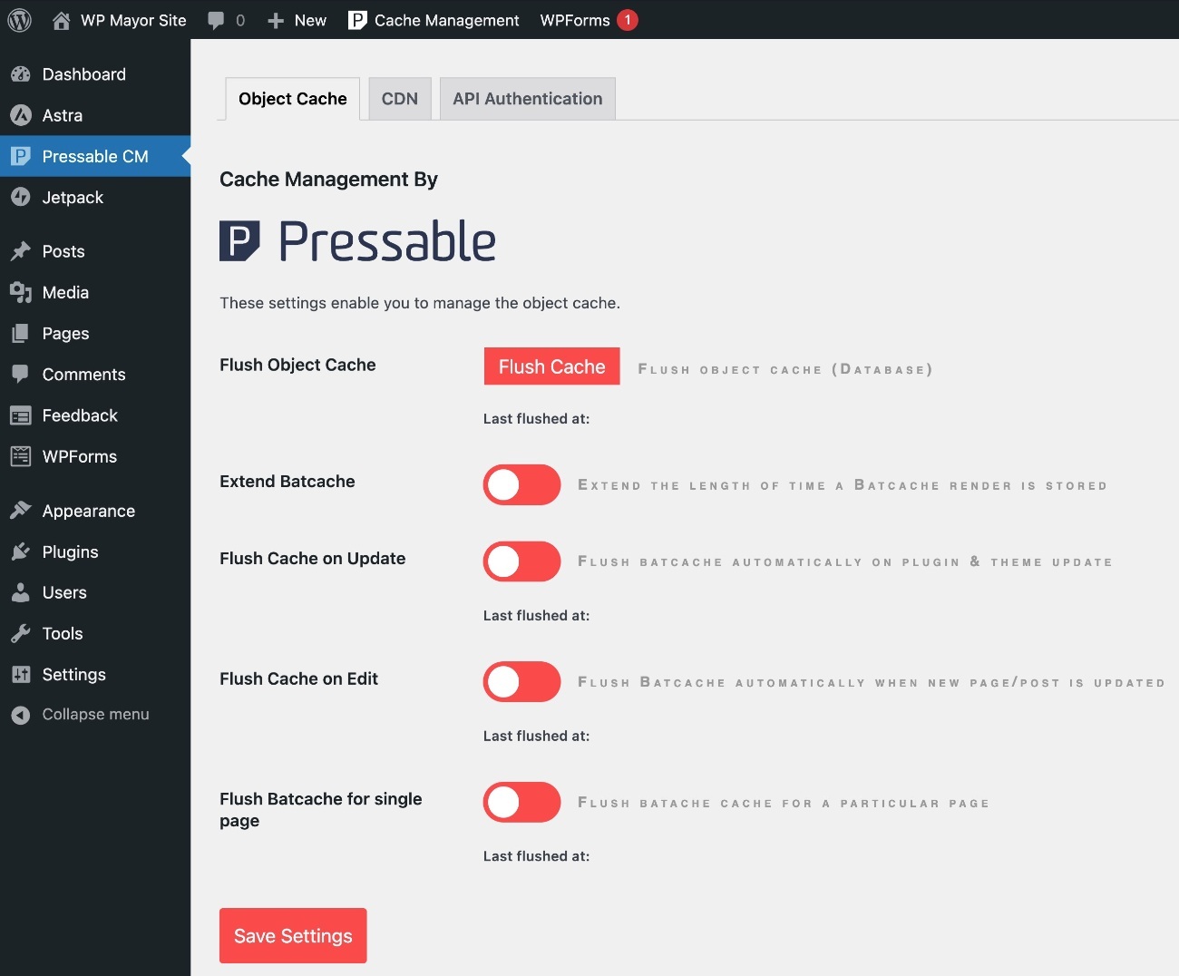Open Comments in the sidebar
Viewport: 1179px width, 976px height.
tap(83, 374)
